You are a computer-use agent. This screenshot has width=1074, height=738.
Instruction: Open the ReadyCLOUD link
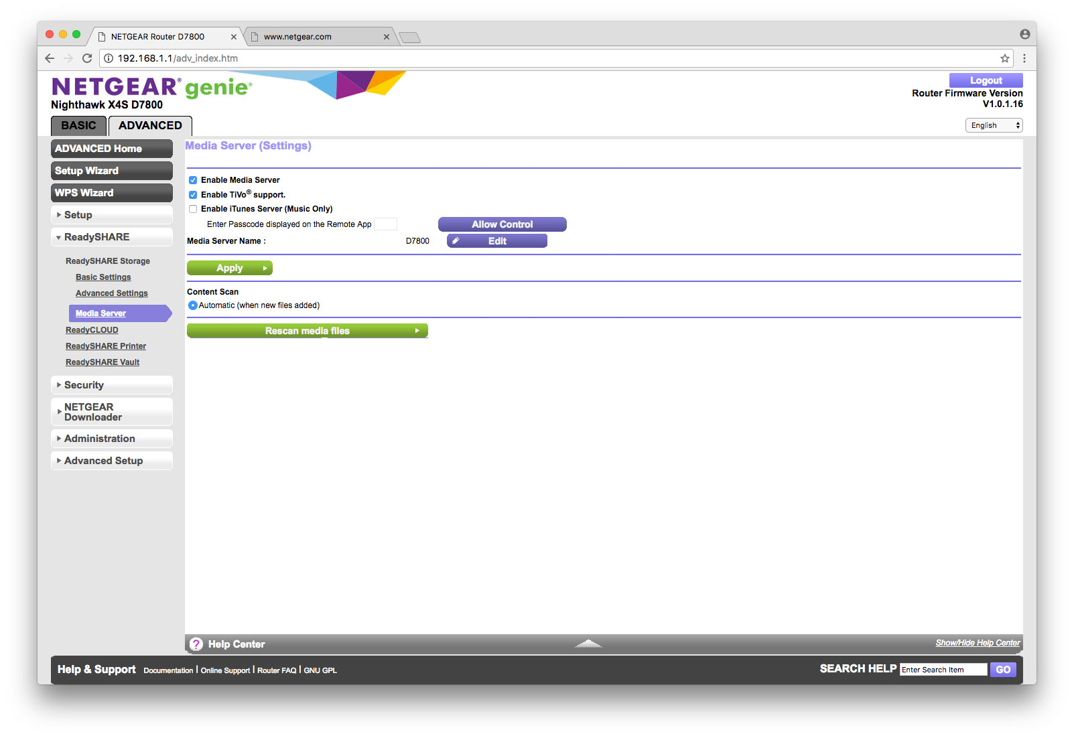coord(92,330)
